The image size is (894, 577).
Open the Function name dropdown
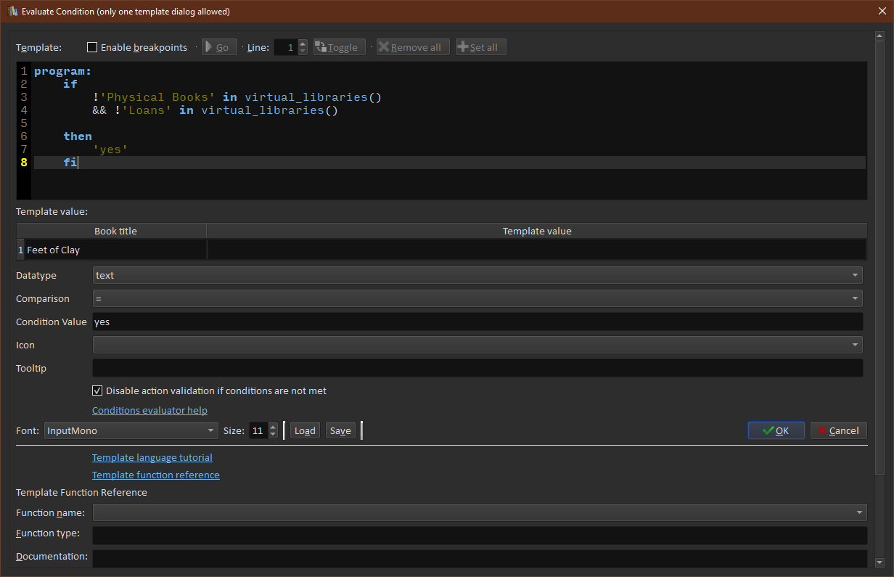[x=479, y=512]
